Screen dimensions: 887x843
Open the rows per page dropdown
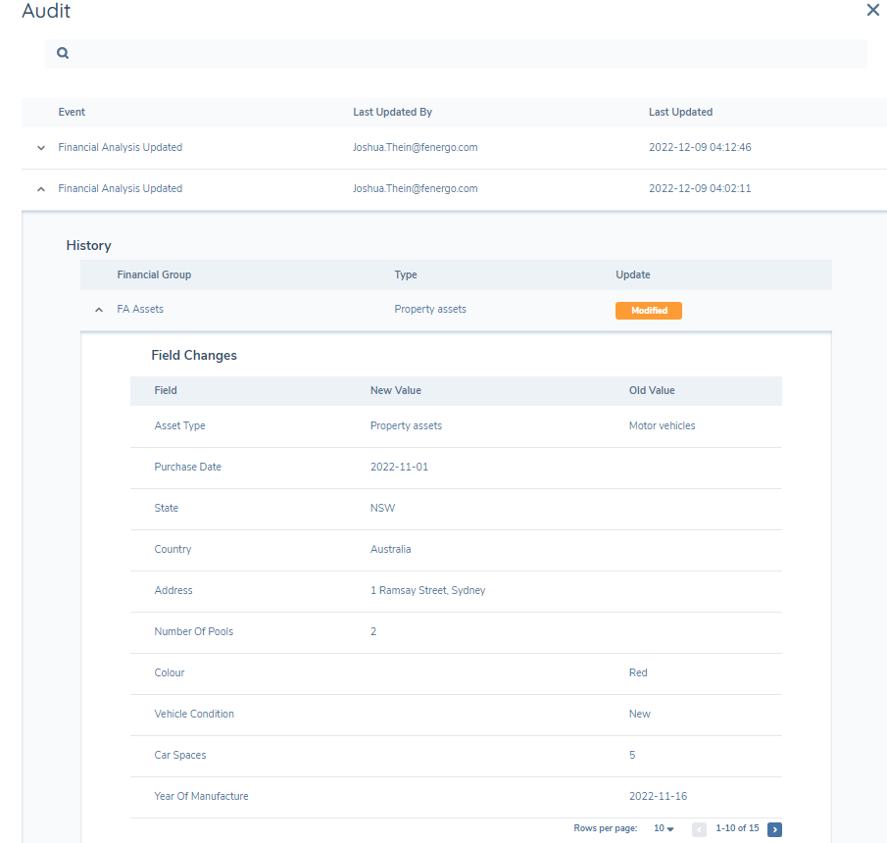(664, 829)
